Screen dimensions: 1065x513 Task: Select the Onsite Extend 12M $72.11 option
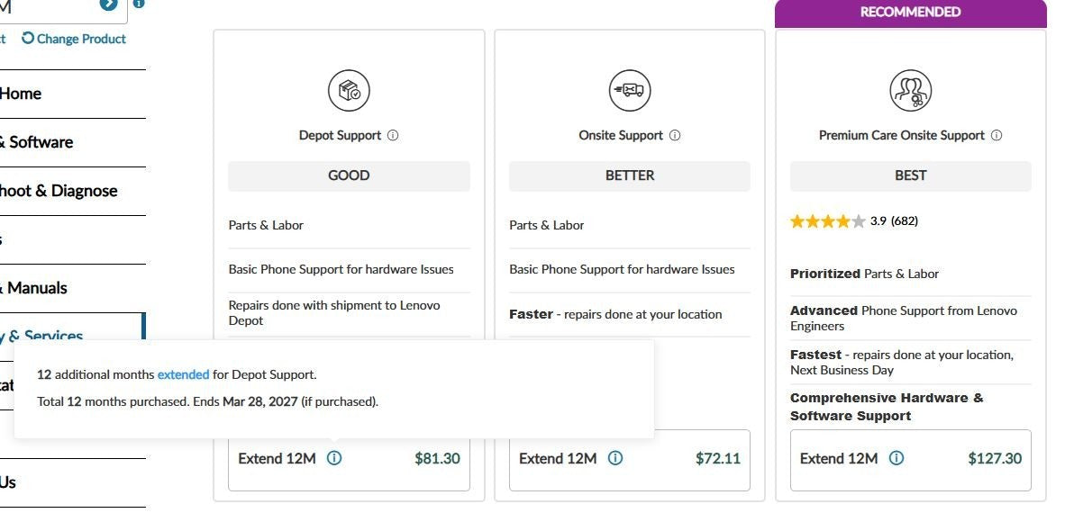(x=630, y=459)
